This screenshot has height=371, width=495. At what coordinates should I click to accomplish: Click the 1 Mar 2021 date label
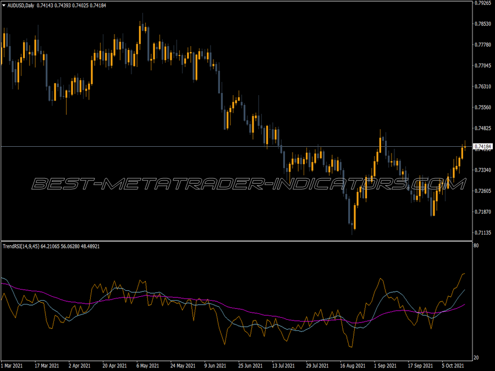point(12,366)
